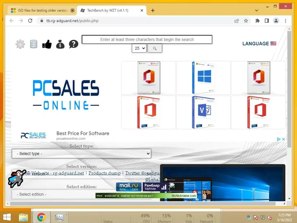Image resolution: width=297 pixels, height=223 pixels.
Task: Open the Chrome profile avatar
Action: 276,21
